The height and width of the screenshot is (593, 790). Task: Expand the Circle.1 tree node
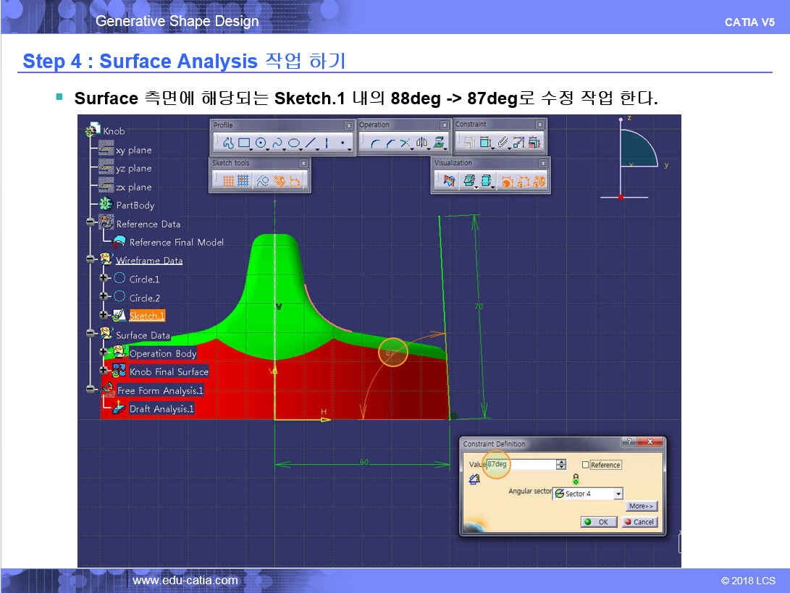104,279
